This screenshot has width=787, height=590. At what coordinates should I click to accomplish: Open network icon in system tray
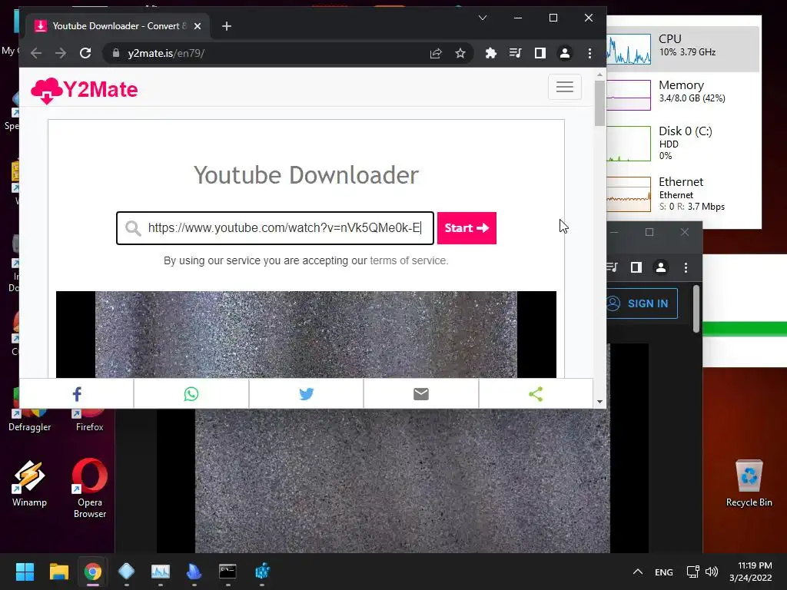tap(693, 572)
